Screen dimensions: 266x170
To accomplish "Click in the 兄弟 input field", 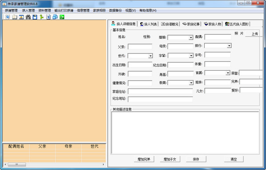I will click(x=251, y=81).
